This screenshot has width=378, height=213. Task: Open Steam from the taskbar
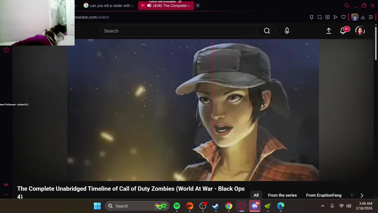pyautogui.click(x=216, y=206)
